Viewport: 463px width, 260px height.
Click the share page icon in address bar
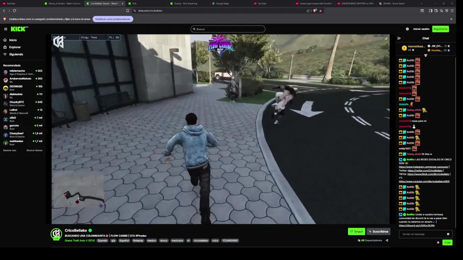tap(308, 10)
